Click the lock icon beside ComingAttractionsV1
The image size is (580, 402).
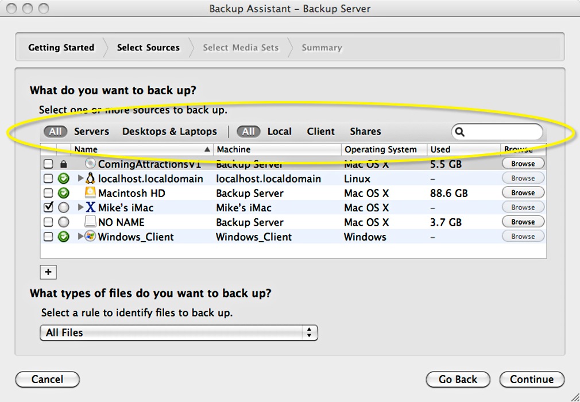(64, 164)
